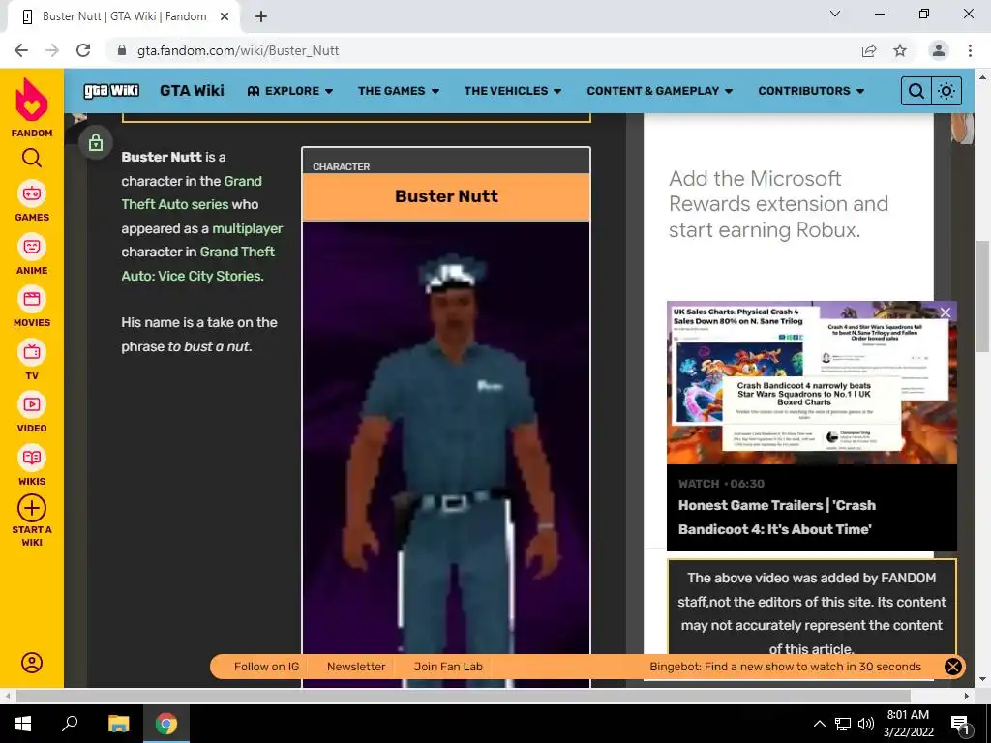Click the page protection lock icon
This screenshot has width=991, height=743.
(x=96, y=142)
